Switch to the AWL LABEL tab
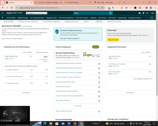This screenshot has height=126, width=158. (x=107, y=3)
